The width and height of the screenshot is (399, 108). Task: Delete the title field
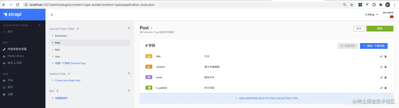click(386, 56)
